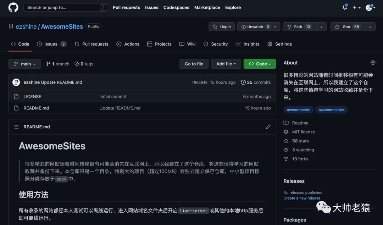Select the awesomesite topic tag
The image size is (383, 225).
point(299,110)
